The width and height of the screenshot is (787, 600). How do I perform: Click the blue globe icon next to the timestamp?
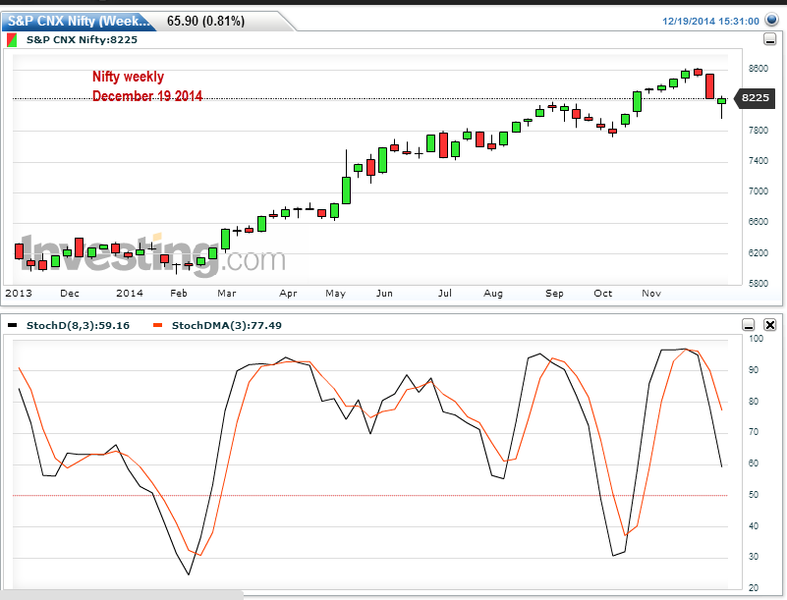[771, 20]
